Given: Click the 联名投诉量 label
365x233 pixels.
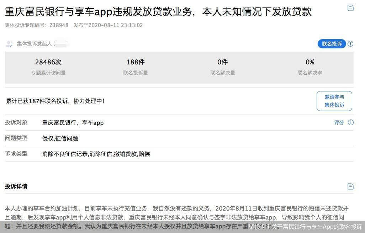Looking at the screenshot, I should pyautogui.click(x=136, y=73).
